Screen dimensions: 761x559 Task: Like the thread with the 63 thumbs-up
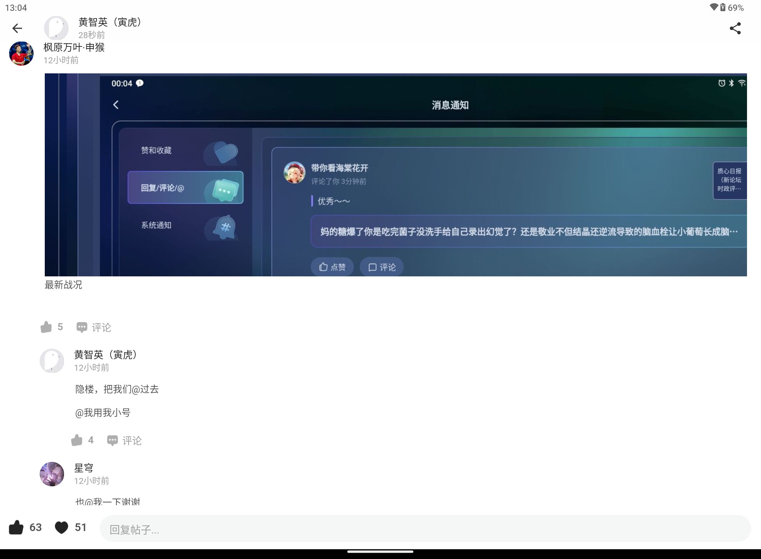[16, 528]
